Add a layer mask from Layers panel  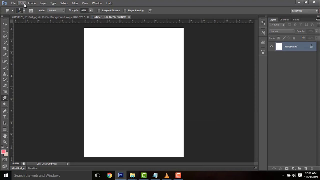click(287, 168)
